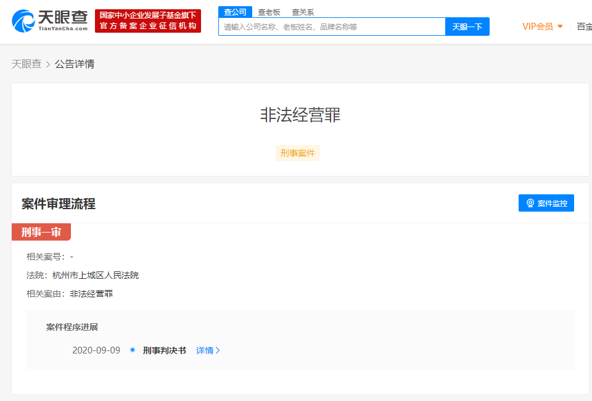Click the 刑事案件 tag

pos(298,153)
